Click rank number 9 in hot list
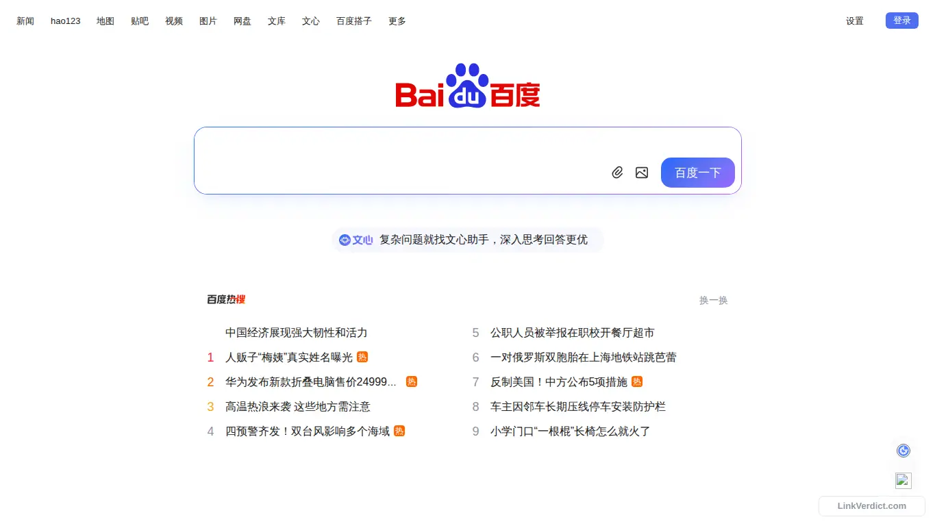This screenshot has height=526, width=935. coord(475,431)
